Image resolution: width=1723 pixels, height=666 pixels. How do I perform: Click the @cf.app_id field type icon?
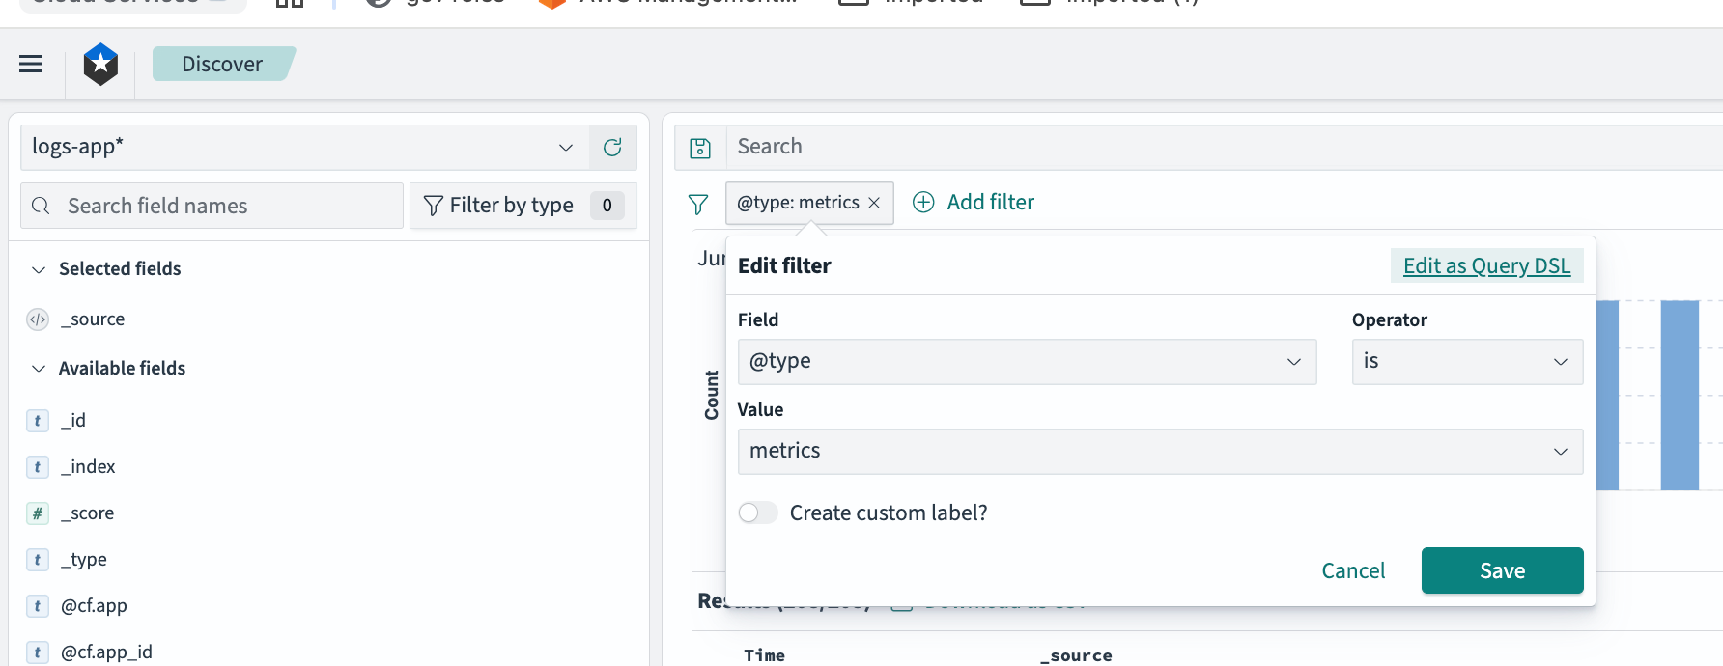(37, 652)
